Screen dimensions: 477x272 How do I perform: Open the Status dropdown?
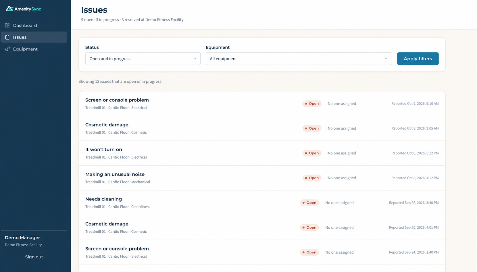coord(143,59)
